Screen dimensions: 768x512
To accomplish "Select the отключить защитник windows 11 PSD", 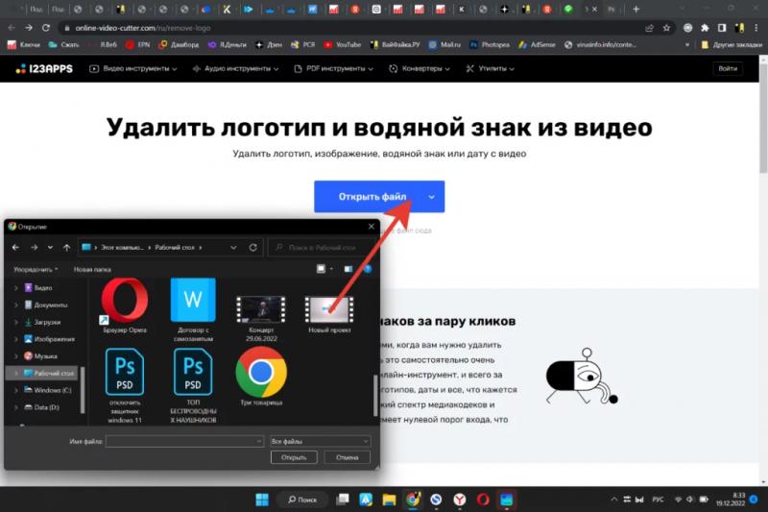I will pyautogui.click(x=125, y=385).
